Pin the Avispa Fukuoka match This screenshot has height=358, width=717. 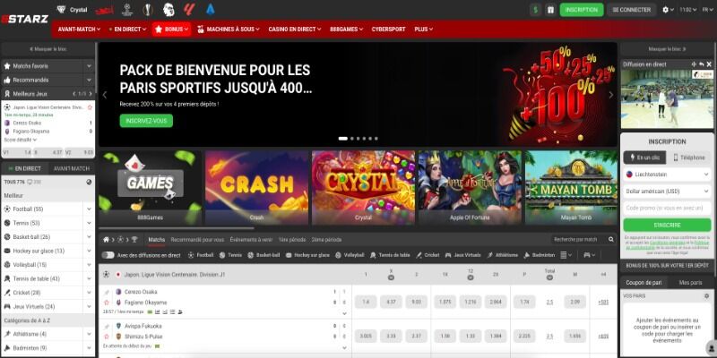pyautogui.click(x=107, y=326)
